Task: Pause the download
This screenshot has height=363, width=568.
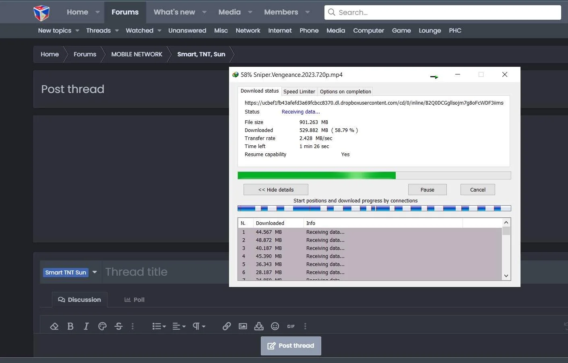Action: (x=428, y=190)
